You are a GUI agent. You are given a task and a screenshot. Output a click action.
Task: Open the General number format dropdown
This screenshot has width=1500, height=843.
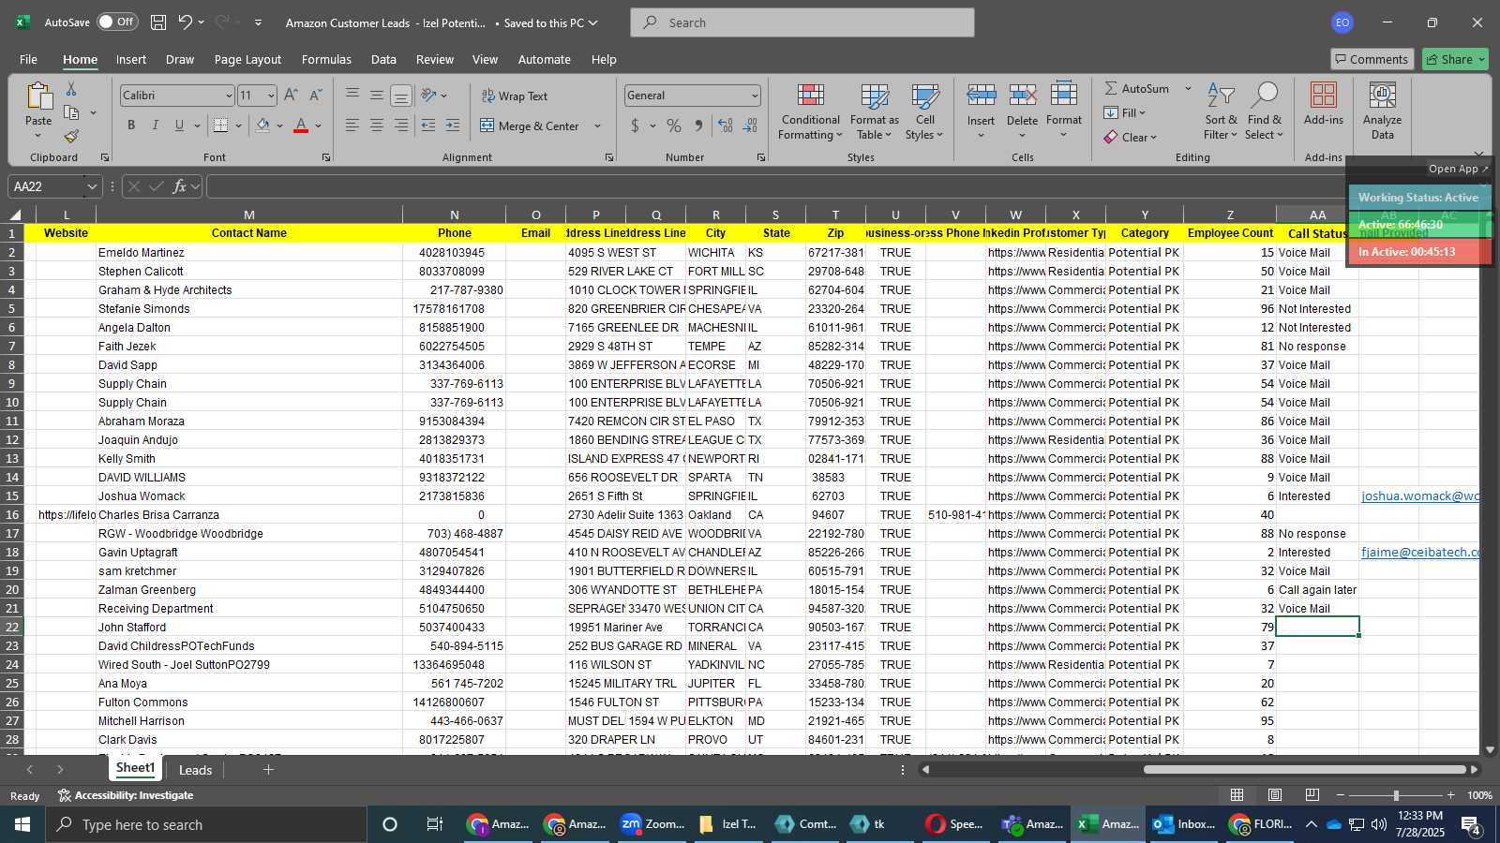[755, 96]
